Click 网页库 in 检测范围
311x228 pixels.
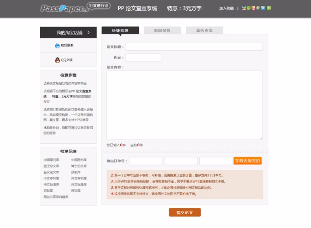[76, 191]
